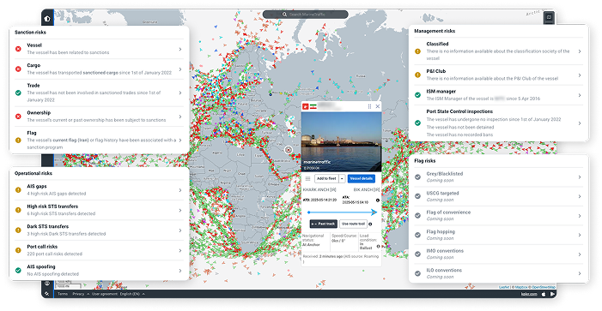Click the info icon beside Use route tool

(370, 224)
